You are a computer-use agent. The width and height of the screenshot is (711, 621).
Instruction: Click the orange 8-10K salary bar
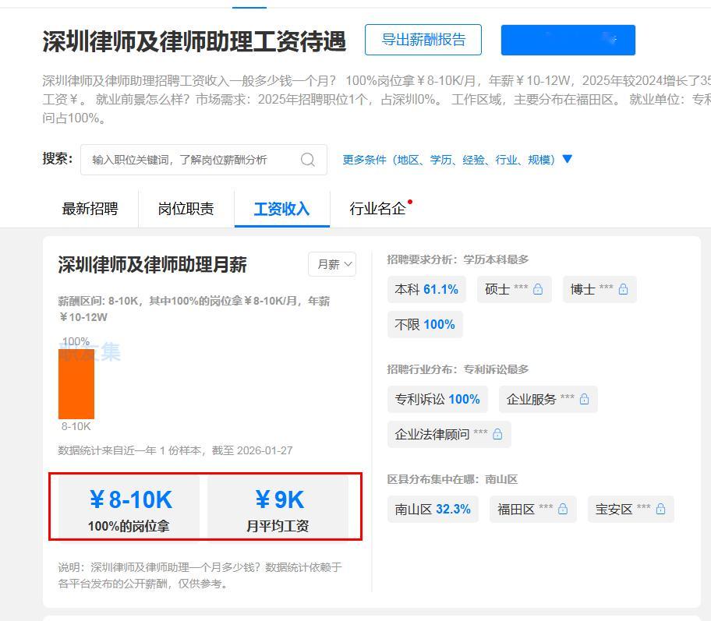tap(76, 383)
